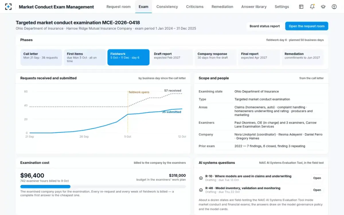Select the First items phase card
This screenshot has height=215, width=344.
click(x=85, y=57)
